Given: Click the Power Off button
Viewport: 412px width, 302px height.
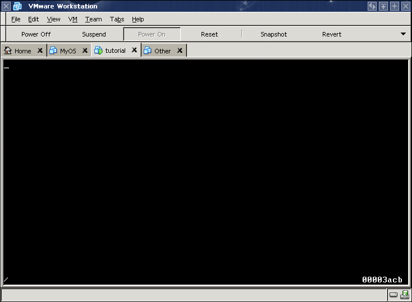Looking at the screenshot, I should [36, 34].
